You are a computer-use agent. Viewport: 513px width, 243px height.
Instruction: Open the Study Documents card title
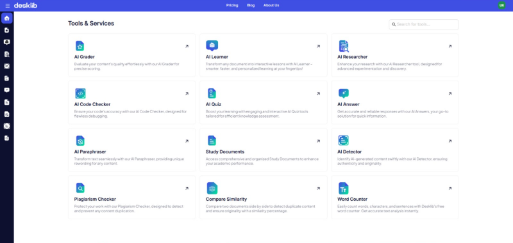point(225,152)
